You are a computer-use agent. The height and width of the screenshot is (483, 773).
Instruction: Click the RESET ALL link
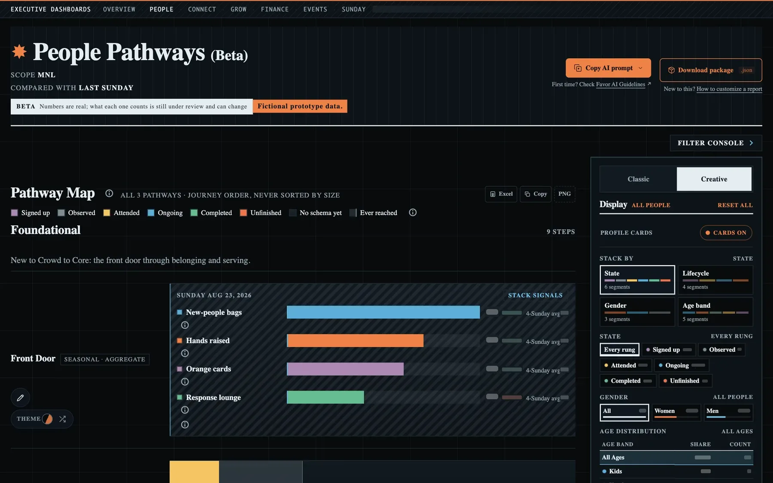(735, 205)
